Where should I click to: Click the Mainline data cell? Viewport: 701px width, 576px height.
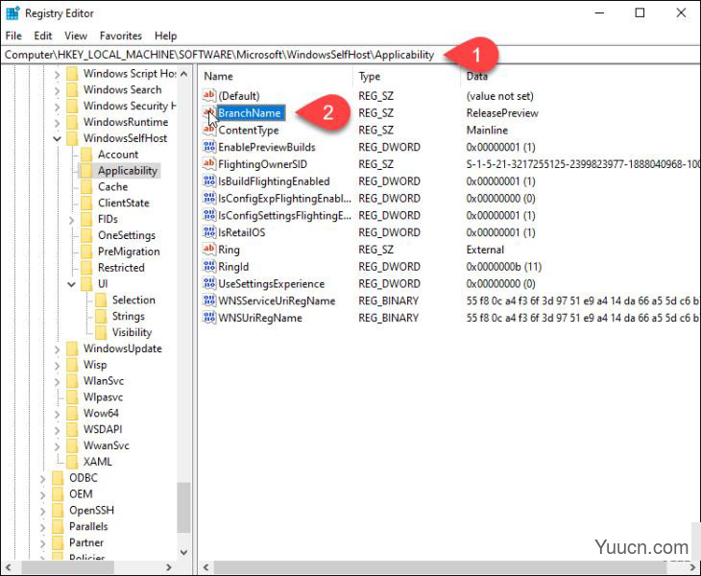pos(487,130)
